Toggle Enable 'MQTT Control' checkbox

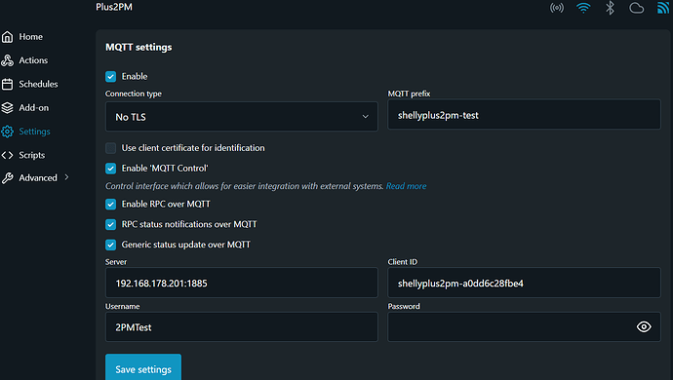(111, 169)
